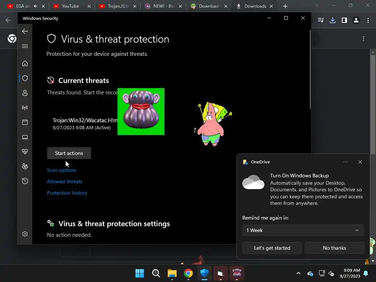Open Firewall & network protection icon
376x282 pixels.
pyautogui.click(x=25, y=108)
